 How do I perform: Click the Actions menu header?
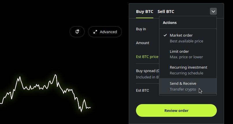click(x=170, y=23)
